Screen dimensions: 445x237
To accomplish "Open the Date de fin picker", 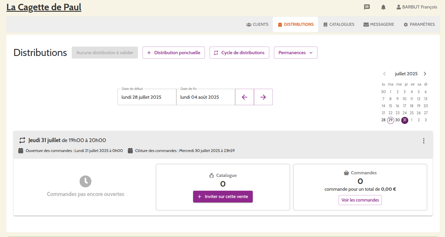I will tap(205, 97).
